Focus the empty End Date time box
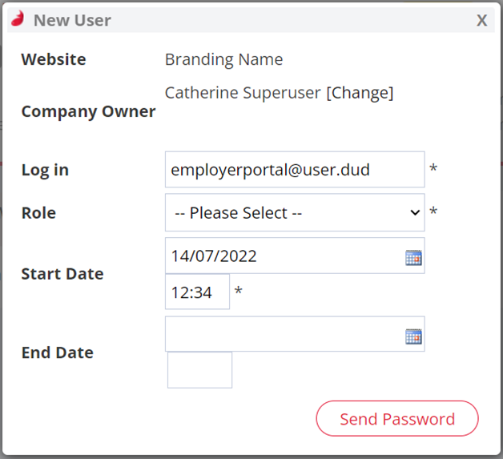The image size is (503, 459). 200,370
